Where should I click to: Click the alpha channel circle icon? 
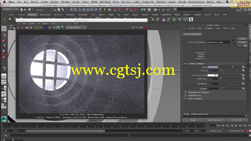pos(50,28)
